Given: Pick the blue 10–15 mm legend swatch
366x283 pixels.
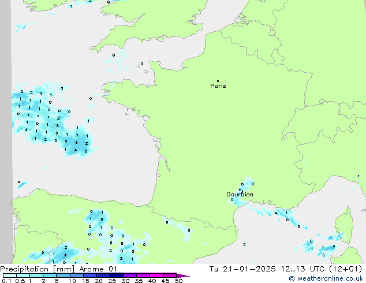Looking at the screenshot, I should coord(77,275).
